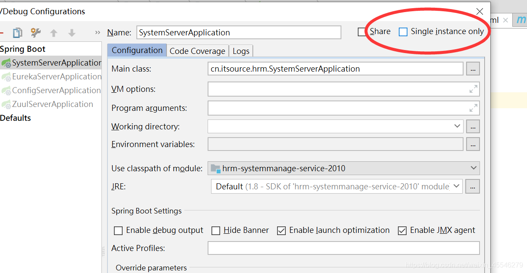Select SystemServerApplication in configuration list
Screen dimensions: 527x273
[51, 63]
